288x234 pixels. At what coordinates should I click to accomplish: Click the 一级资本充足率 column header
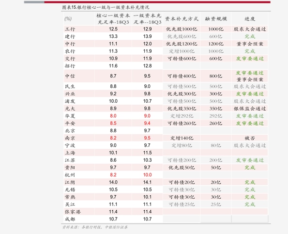(x=147, y=19)
